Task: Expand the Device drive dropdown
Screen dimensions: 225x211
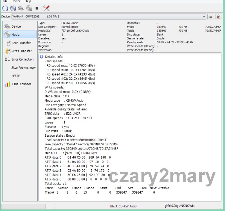Action: click(x=204, y=17)
